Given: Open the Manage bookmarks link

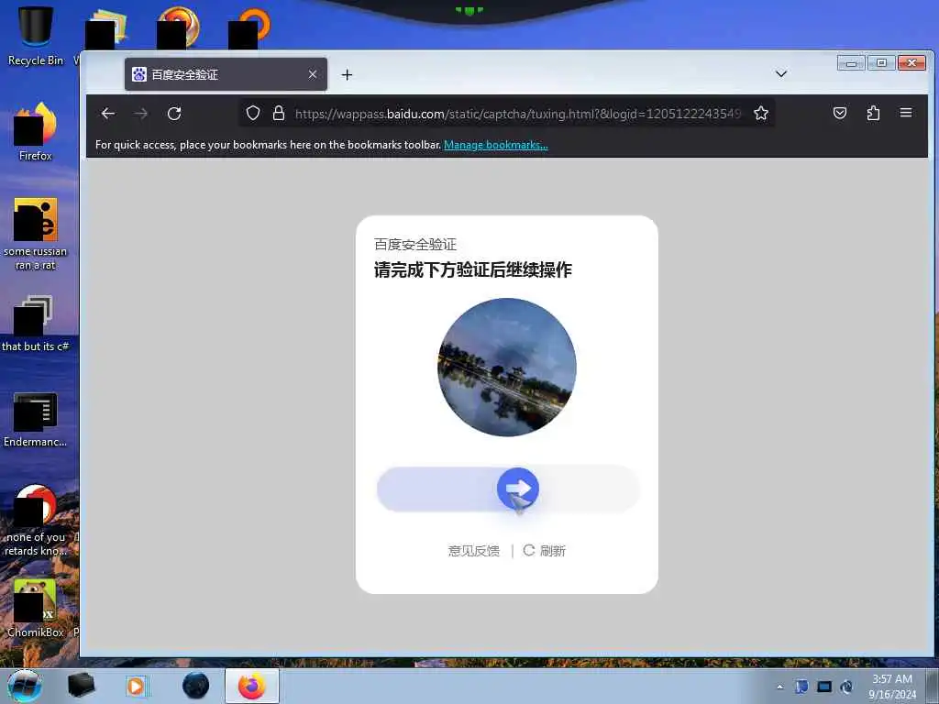Looking at the screenshot, I should (496, 145).
